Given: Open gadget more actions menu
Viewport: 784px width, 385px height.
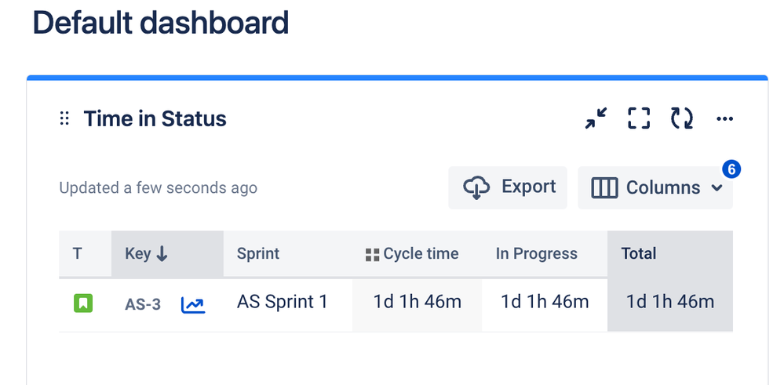Looking at the screenshot, I should coord(724,119).
